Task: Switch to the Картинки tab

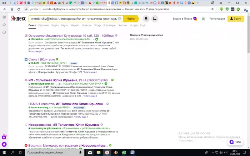Action: click(43, 25)
